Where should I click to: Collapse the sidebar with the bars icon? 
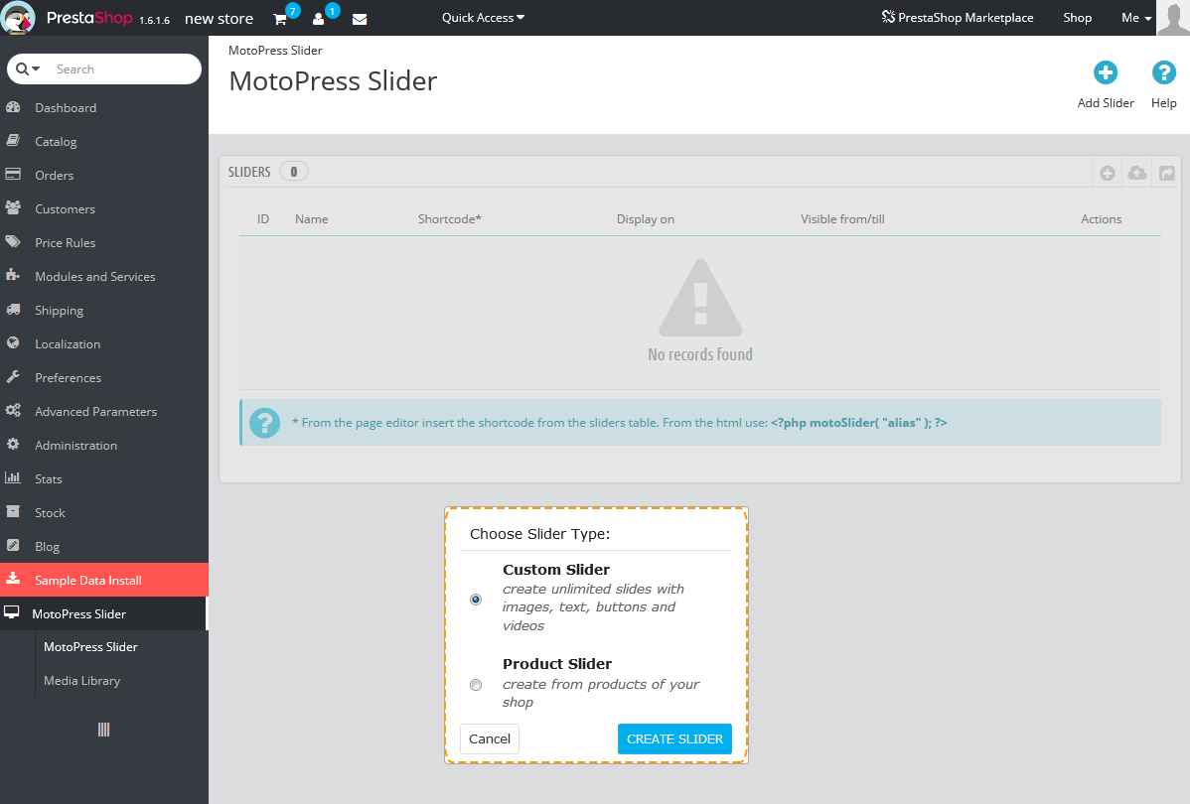point(104,730)
